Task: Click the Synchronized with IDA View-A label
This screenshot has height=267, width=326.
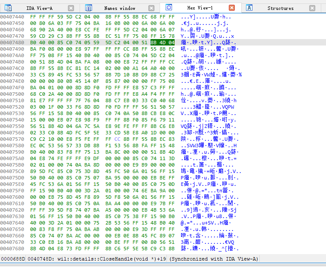Action: (214, 259)
